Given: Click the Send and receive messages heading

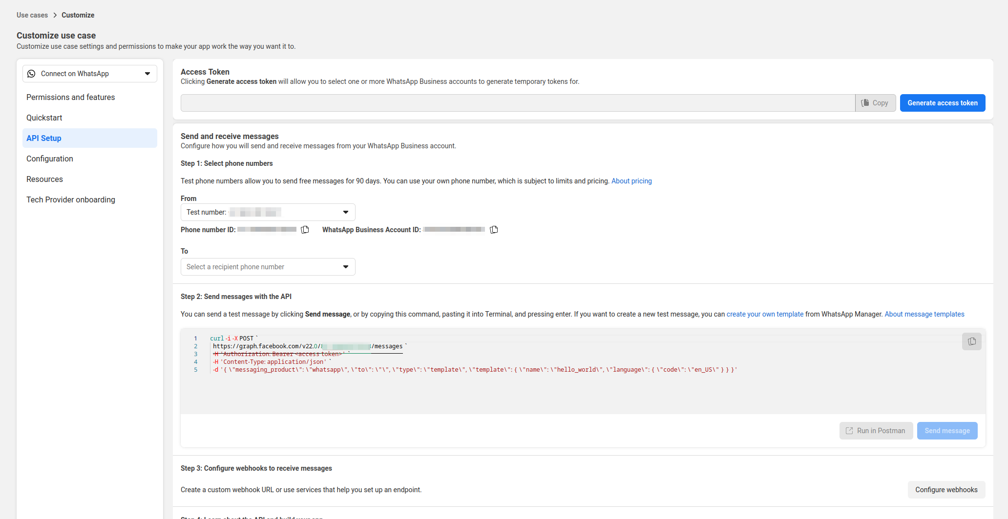Looking at the screenshot, I should (x=230, y=136).
